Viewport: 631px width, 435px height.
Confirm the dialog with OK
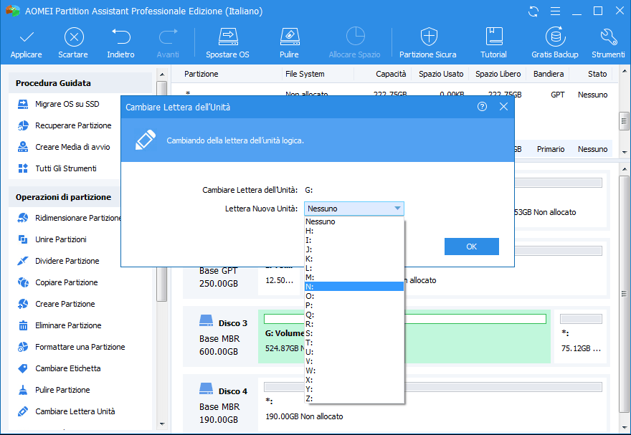[x=471, y=247]
